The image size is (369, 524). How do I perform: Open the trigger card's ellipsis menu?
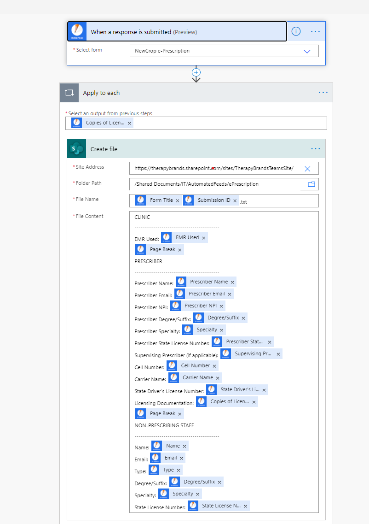pos(316,31)
